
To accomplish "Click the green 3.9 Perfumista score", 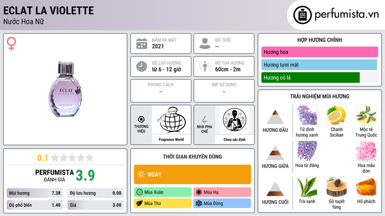I will [85, 175].
